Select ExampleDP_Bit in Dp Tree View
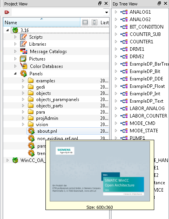Viewport: 169px width, 219px height. [145, 71]
